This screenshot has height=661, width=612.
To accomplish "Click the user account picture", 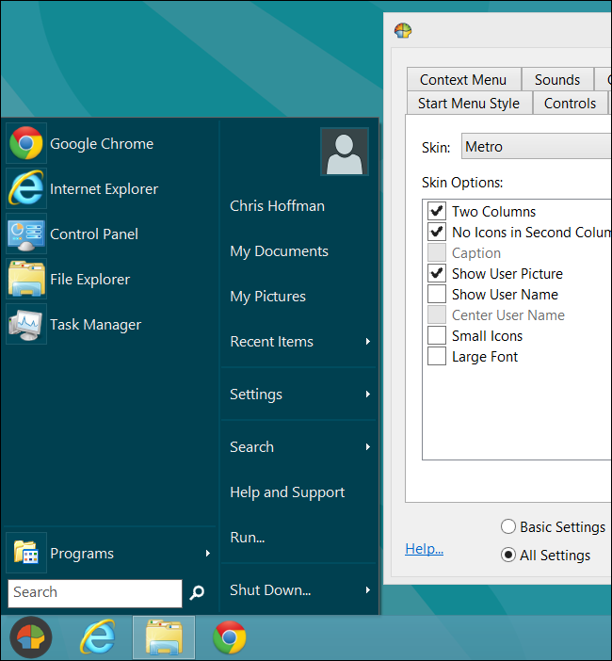I will 345,152.
